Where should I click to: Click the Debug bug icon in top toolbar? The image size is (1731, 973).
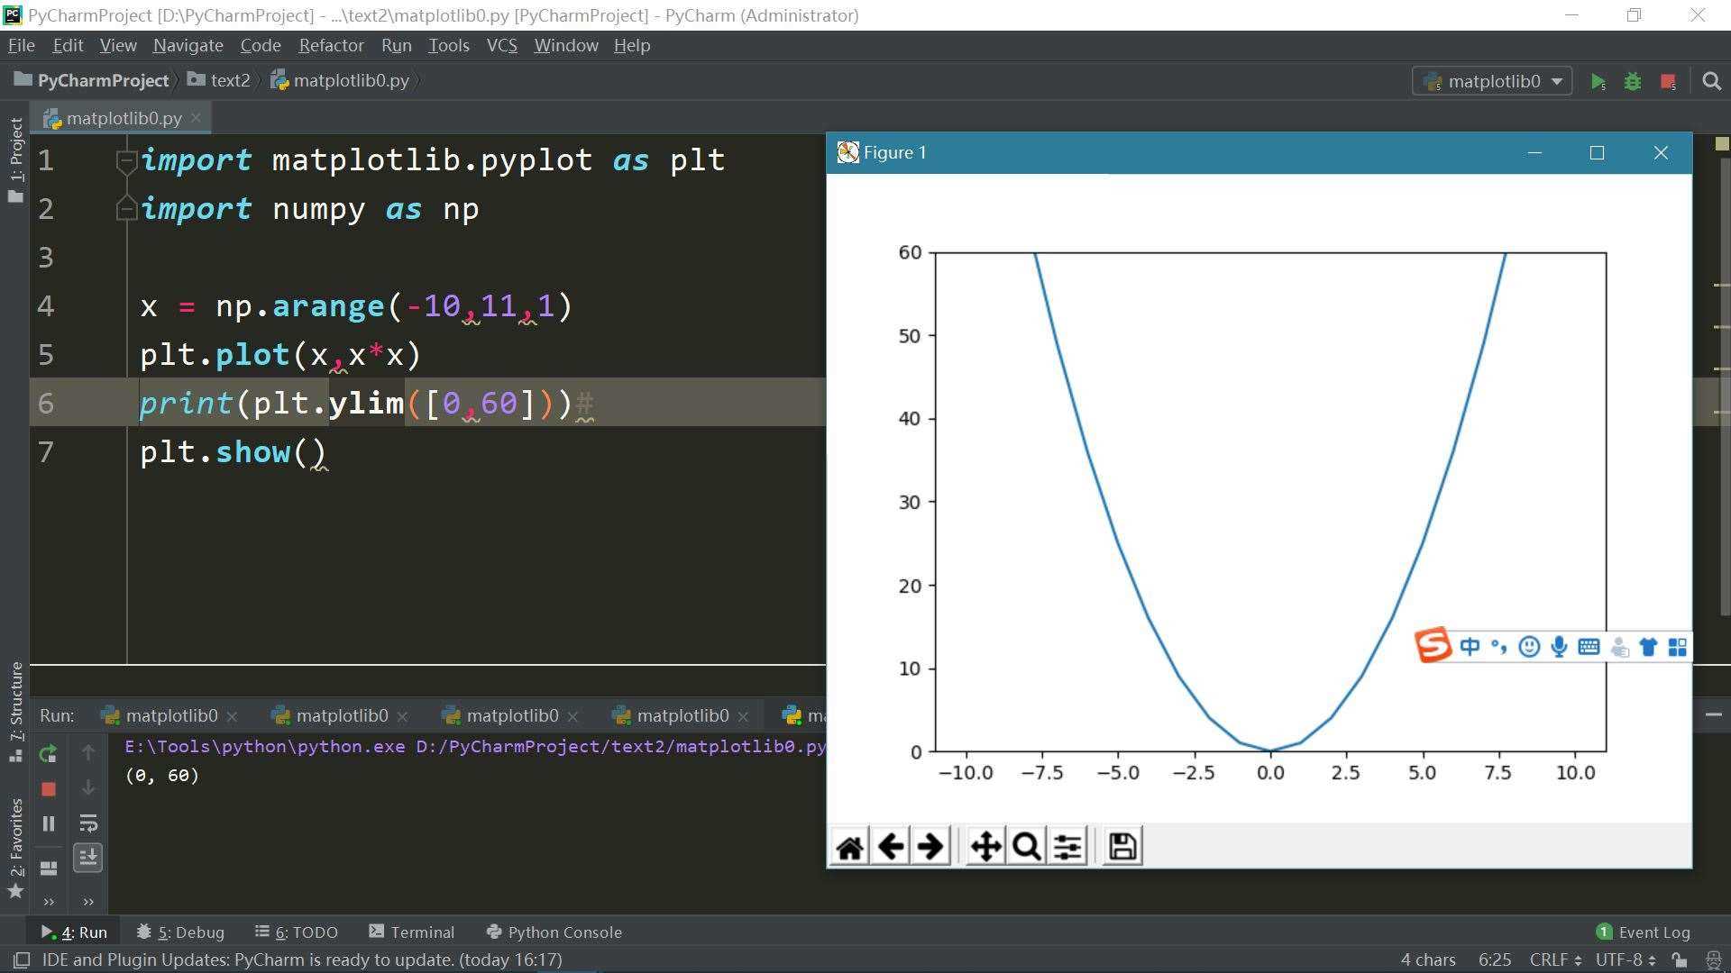[x=1633, y=81]
